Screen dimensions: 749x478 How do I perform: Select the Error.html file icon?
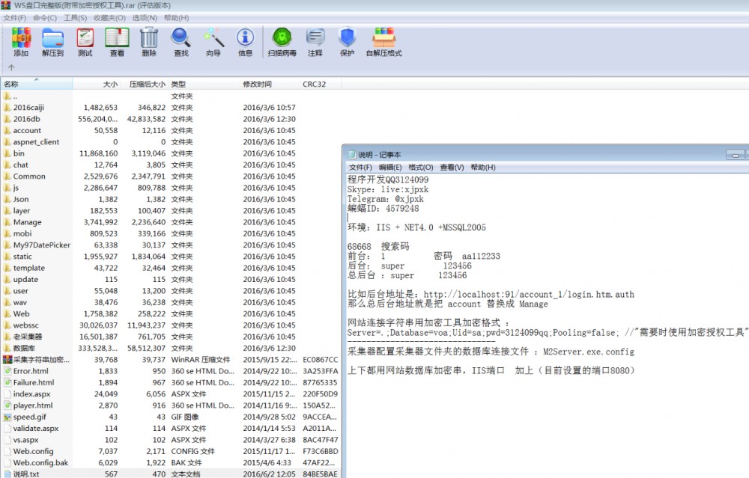(7, 371)
